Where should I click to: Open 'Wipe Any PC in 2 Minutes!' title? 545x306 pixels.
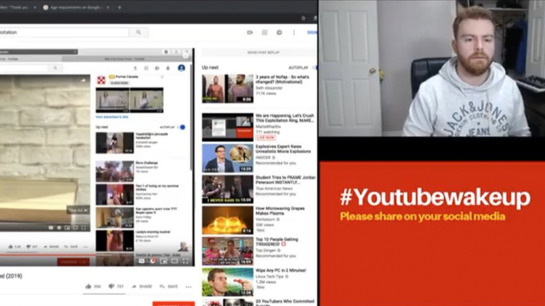(281, 270)
